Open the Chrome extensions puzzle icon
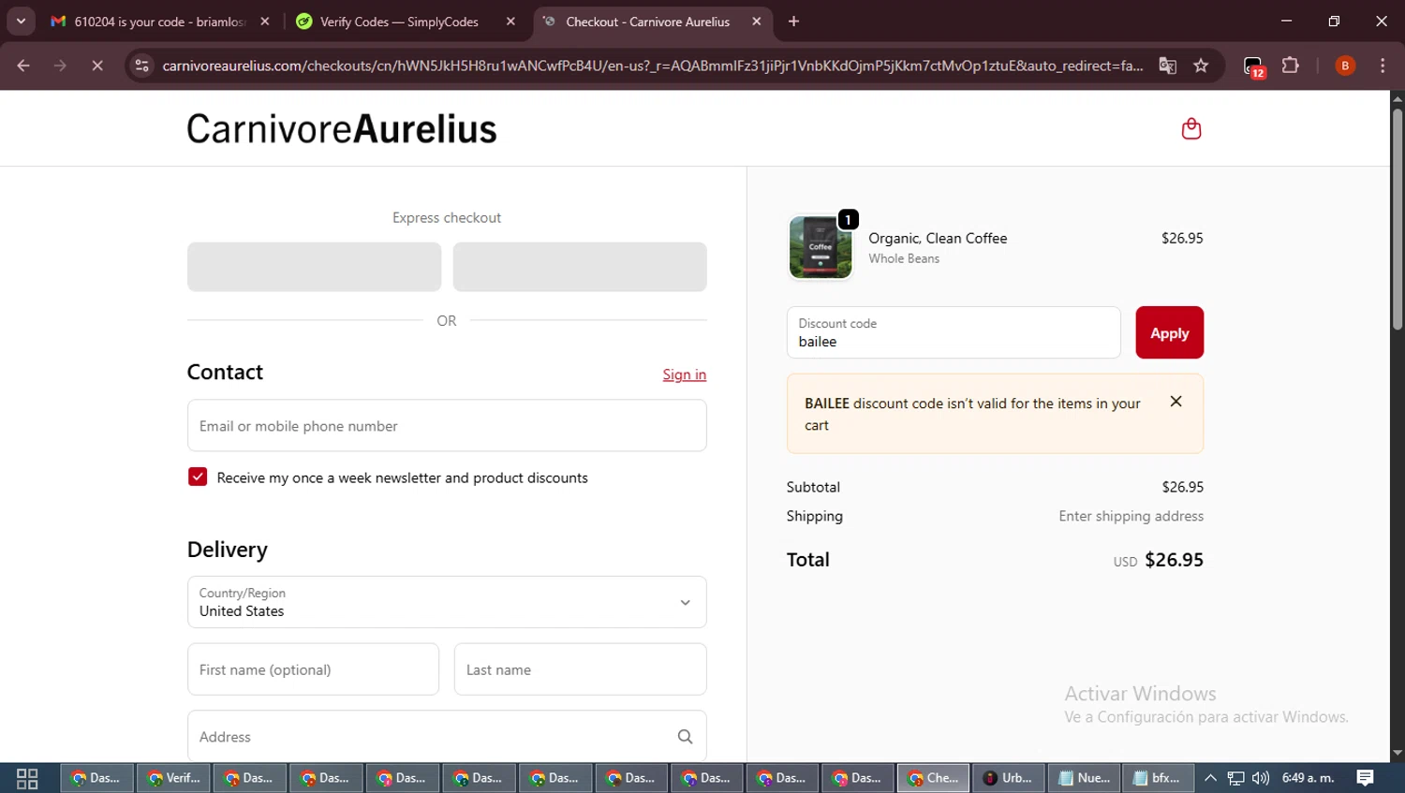Screen dimensions: 1405x793 point(1290,66)
